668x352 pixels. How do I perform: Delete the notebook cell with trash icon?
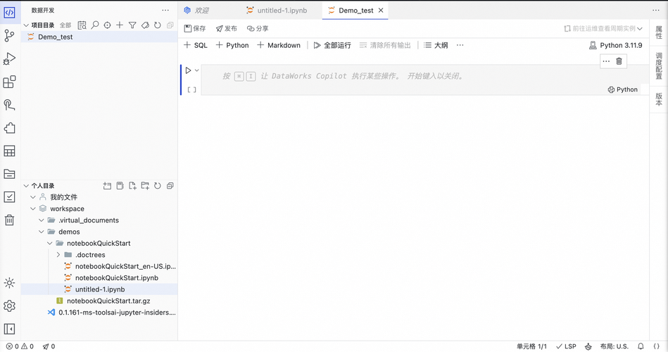pyautogui.click(x=619, y=61)
